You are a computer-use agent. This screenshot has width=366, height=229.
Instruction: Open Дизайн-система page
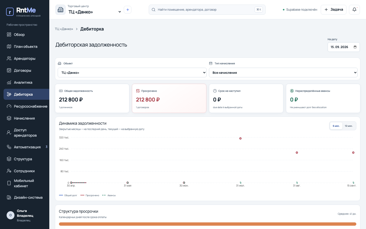26,197
